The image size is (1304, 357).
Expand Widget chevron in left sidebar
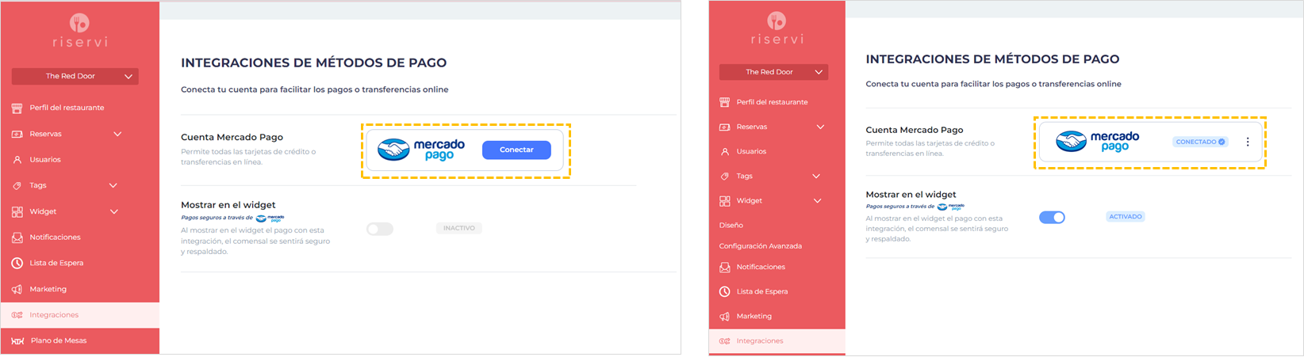pos(114,211)
